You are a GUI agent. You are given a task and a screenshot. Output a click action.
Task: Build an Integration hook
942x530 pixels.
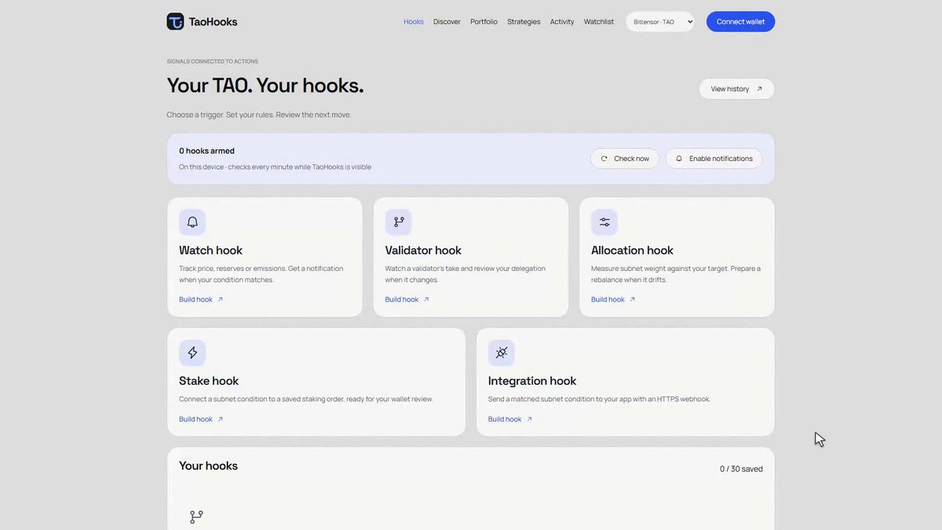[x=510, y=419]
